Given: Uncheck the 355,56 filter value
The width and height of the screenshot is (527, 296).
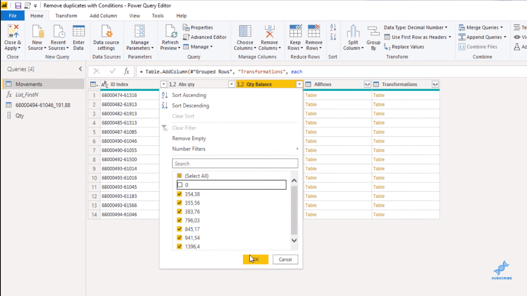Looking at the screenshot, I should pyautogui.click(x=179, y=203).
